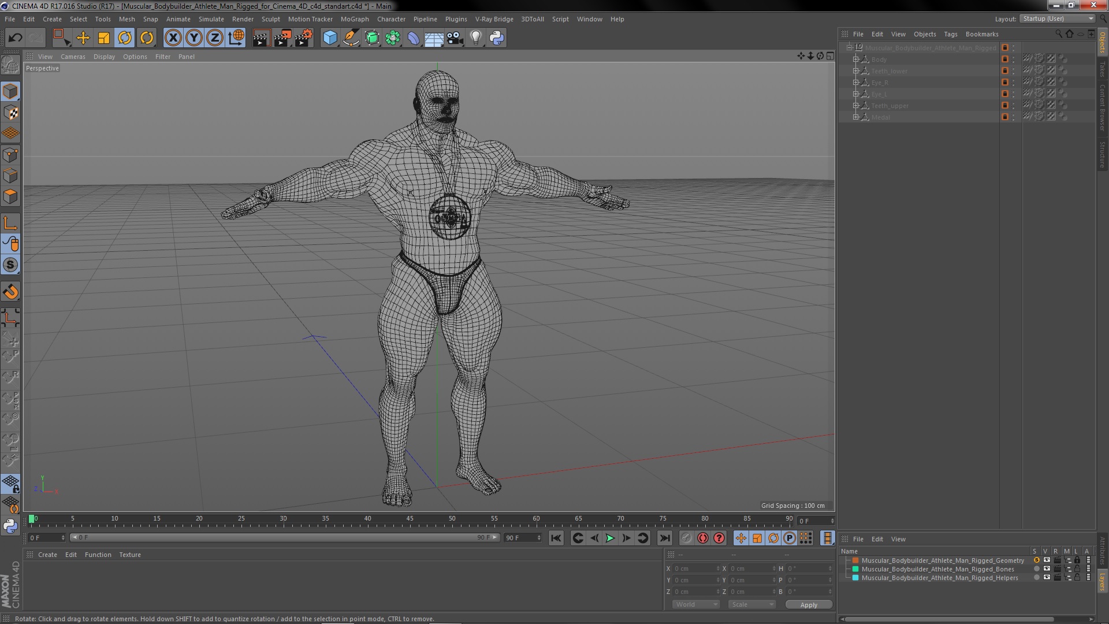Enable Edges mode in left palette

point(10,176)
